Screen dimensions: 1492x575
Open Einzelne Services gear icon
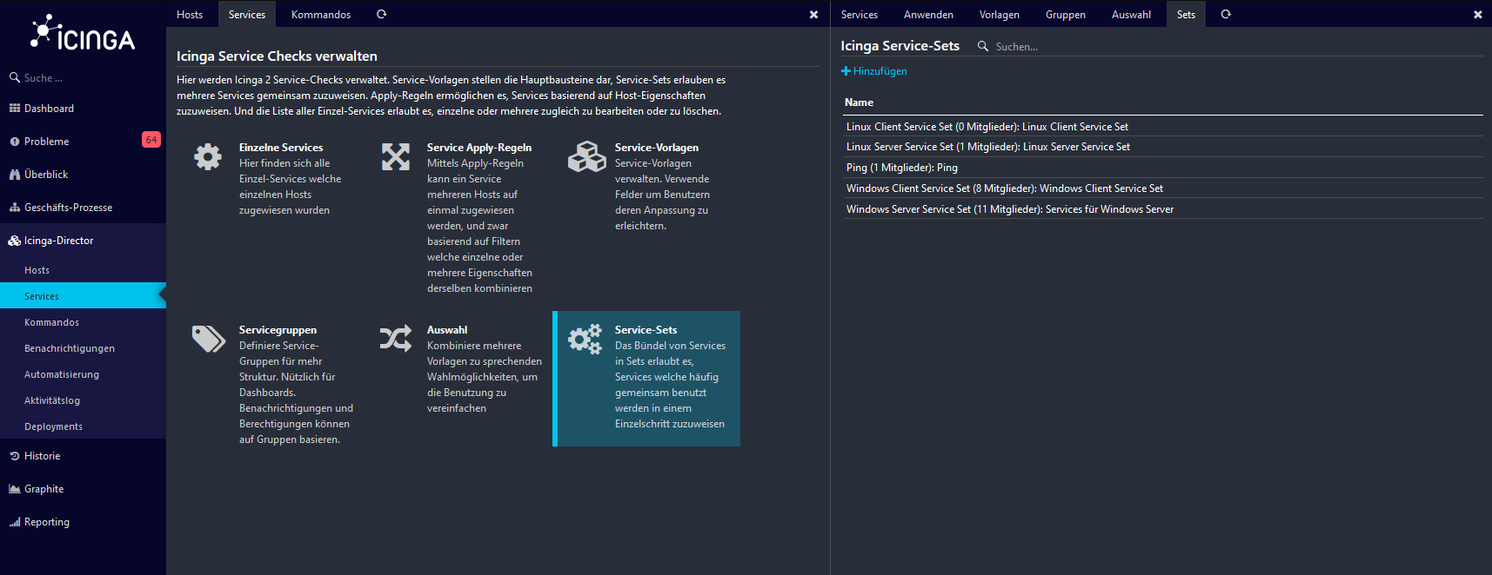[208, 156]
